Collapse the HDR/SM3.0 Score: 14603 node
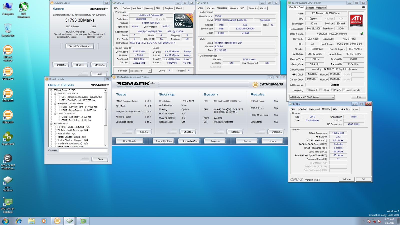Viewport: 400px width, 225px height. (x=55, y=104)
